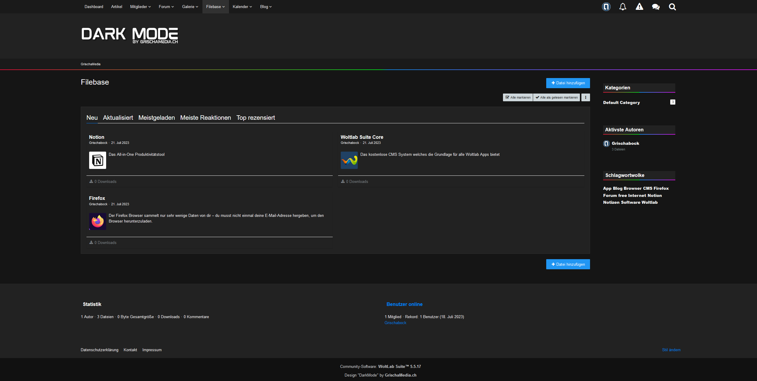757x381 pixels.
Task: Click the Dark Mode site logo
Action: coord(129,35)
